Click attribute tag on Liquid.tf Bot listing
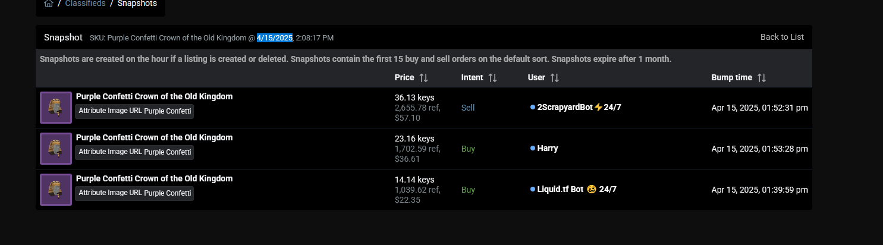This screenshot has width=883, height=245. point(134,193)
